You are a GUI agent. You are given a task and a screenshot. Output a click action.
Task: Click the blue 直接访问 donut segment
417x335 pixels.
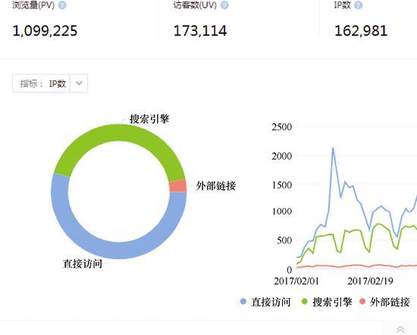click(x=117, y=250)
